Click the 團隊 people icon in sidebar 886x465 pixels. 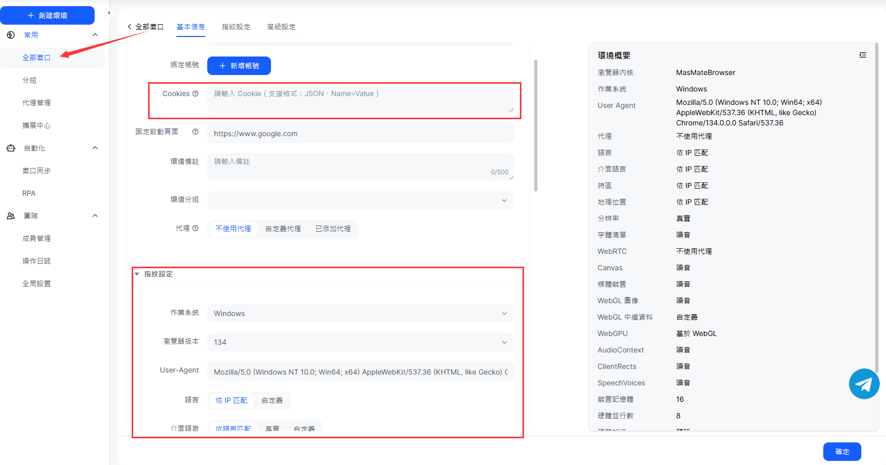click(x=11, y=216)
